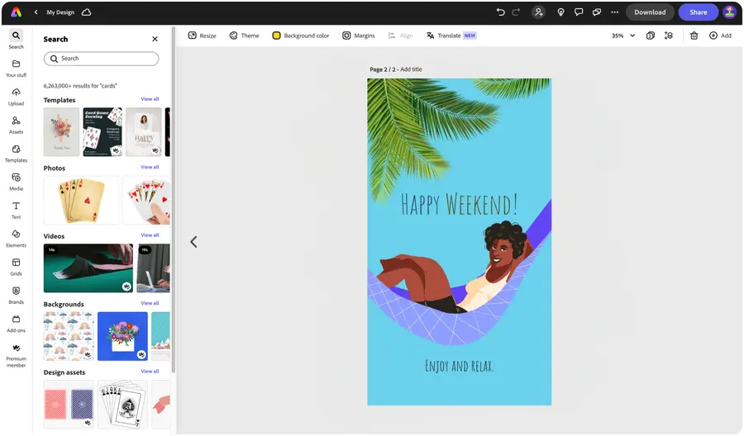Select the Text tool in sidebar
This screenshot has height=436, width=744.
coord(16,210)
